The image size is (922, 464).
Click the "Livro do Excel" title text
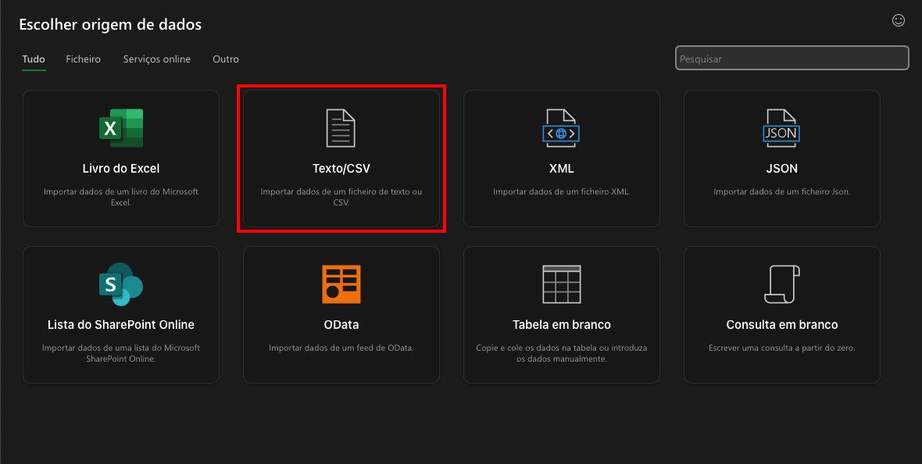point(121,169)
